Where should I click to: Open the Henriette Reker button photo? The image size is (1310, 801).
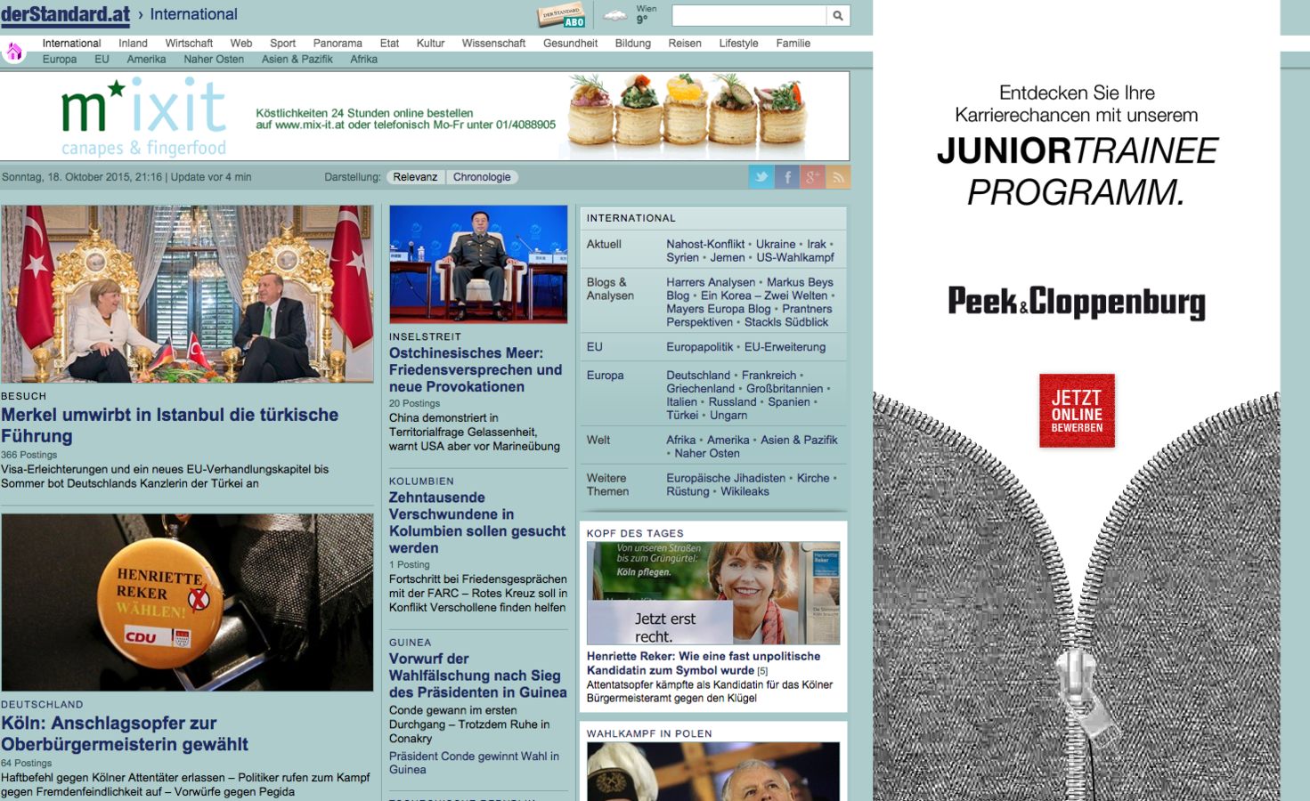187,602
